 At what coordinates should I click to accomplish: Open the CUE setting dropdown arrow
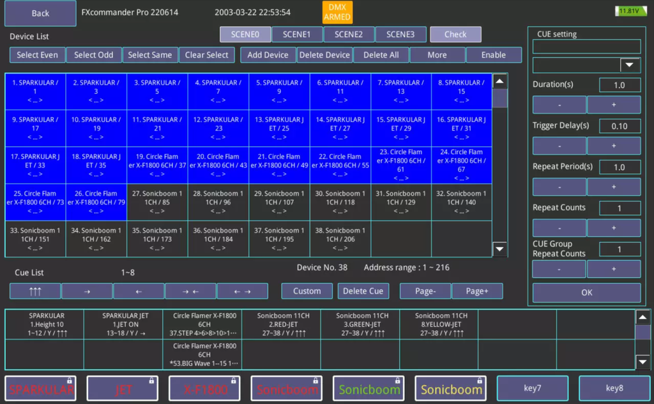630,65
